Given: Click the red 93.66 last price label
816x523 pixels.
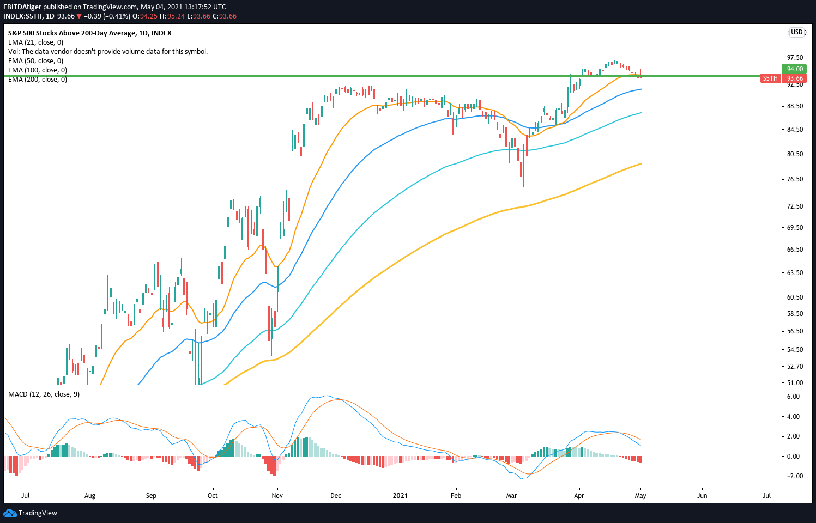Looking at the screenshot, I should tap(795, 78).
